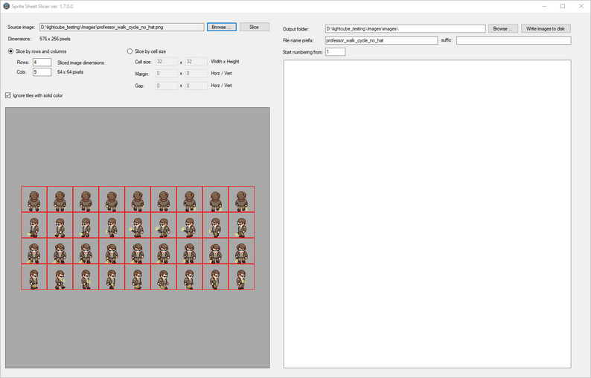This screenshot has width=591, height=378.
Task: Click the Start numbering from field
Action: pyautogui.click(x=335, y=52)
